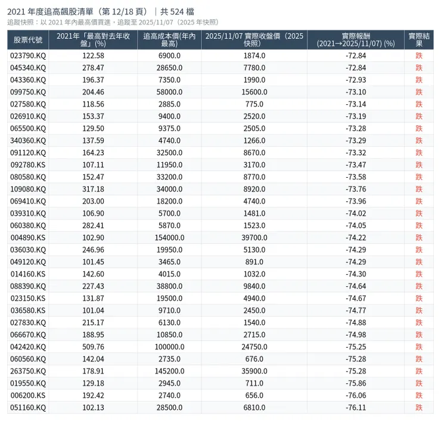Select stock code 039310.KQ
This screenshot has height=421, width=441.
[28, 213]
